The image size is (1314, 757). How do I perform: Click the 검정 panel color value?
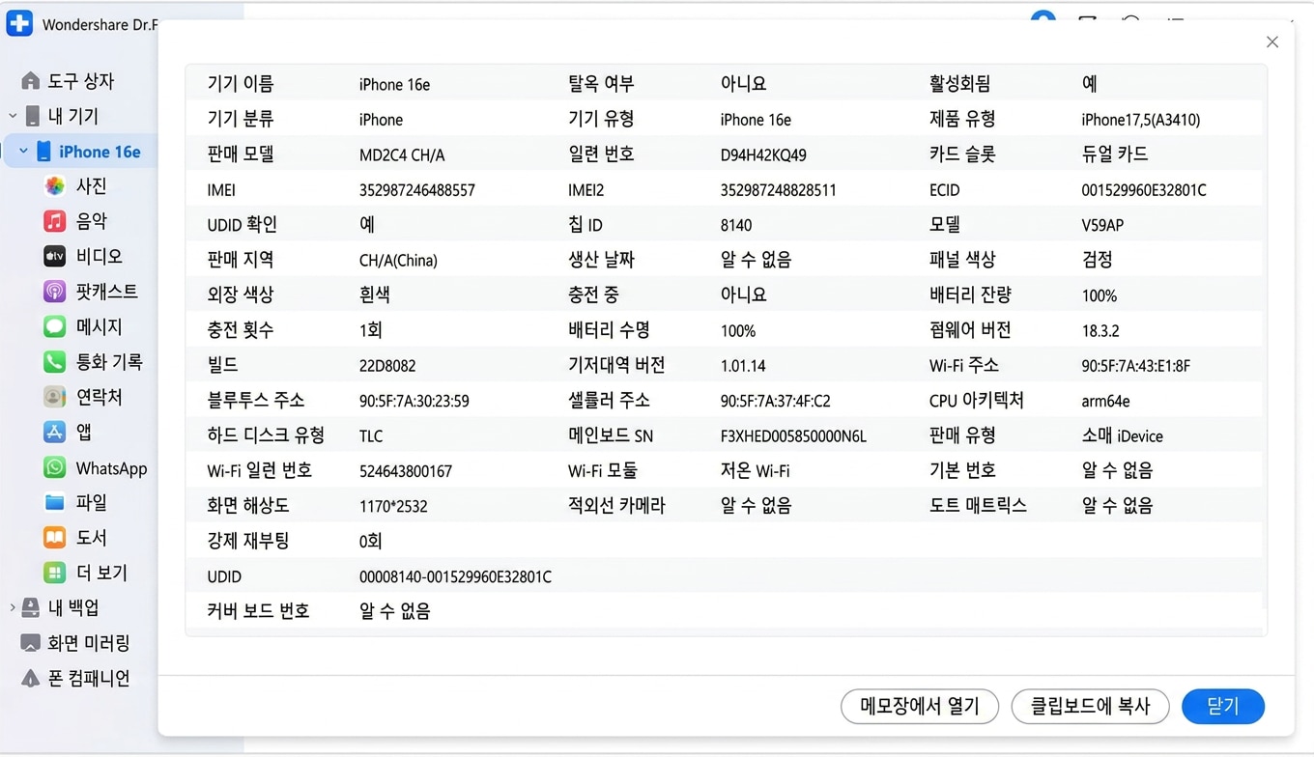pos(1098,260)
